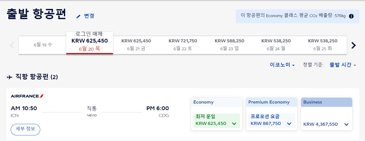365x141 pixels.
Task: Expand the Economy fare chevron
Action: [234, 124]
